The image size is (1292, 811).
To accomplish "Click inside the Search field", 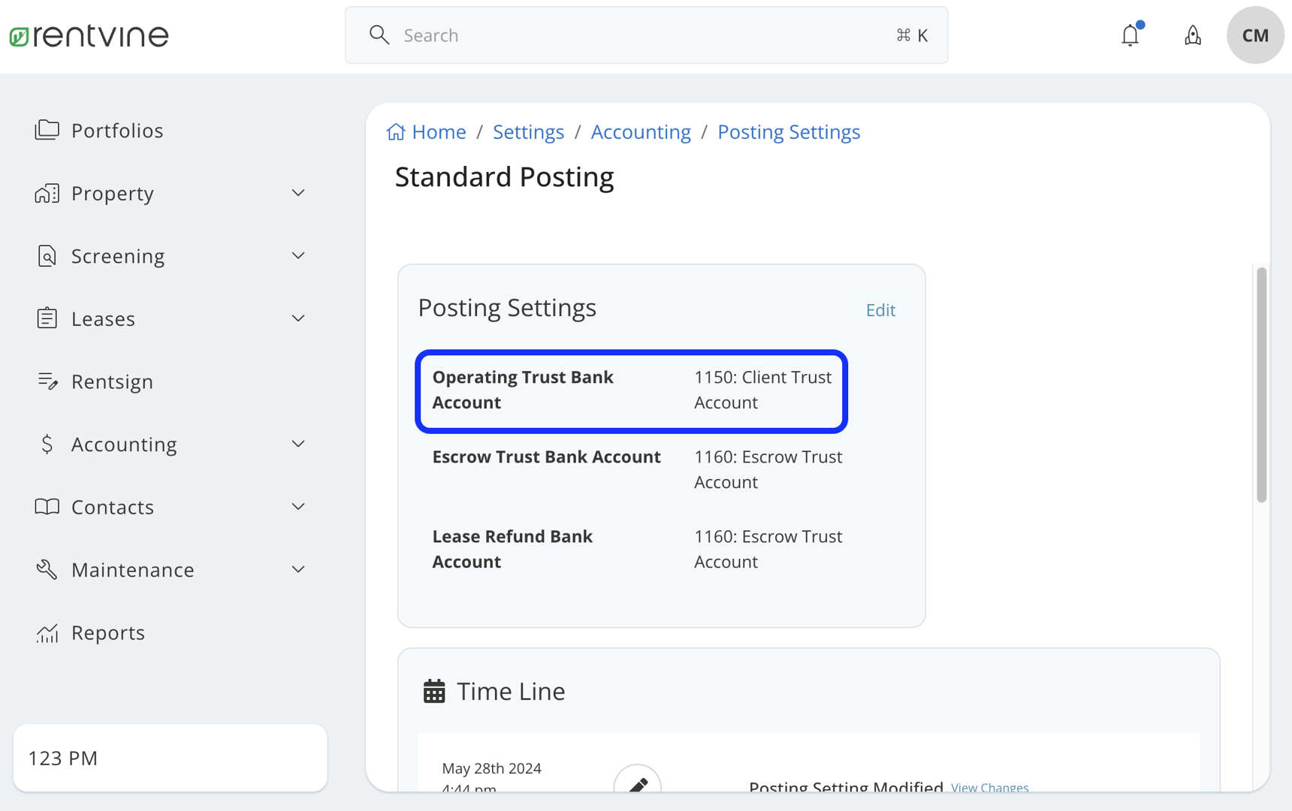I will (x=601, y=35).
